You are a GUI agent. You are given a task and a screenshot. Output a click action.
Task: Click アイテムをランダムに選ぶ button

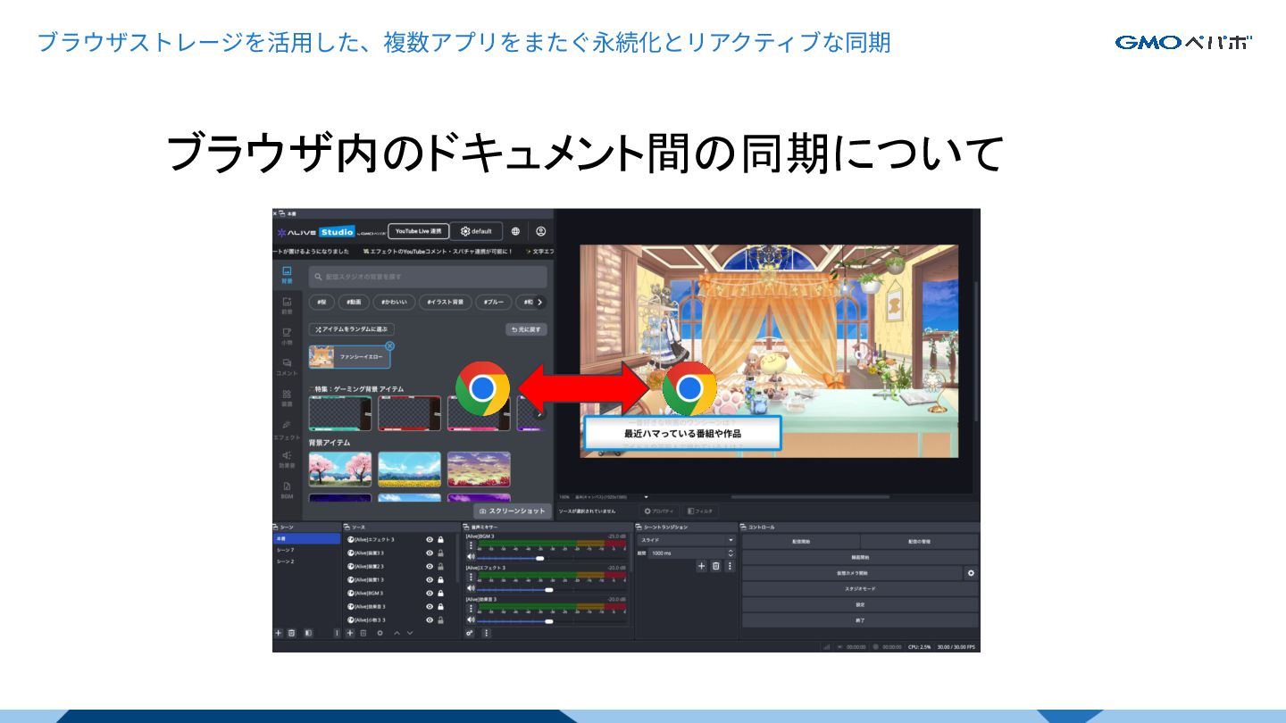[352, 329]
